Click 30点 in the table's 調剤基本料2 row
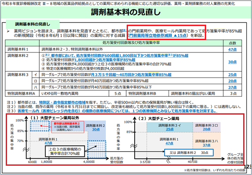Screen dimensions: 252x175 coord(233,62)
